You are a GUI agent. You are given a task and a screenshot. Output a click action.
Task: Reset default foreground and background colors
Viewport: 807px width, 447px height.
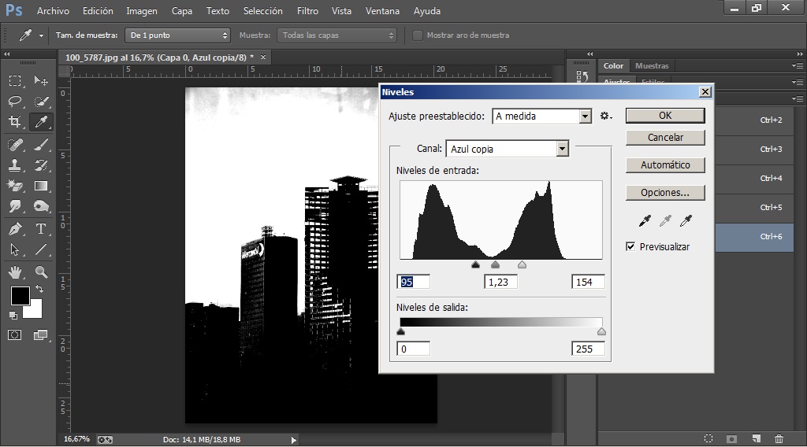[x=13, y=315]
